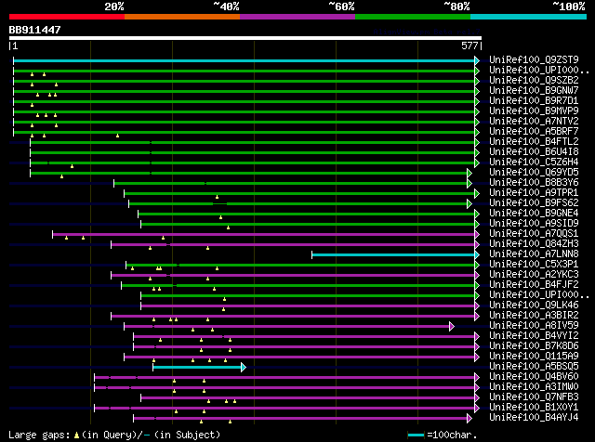Open the UniRef100_B4VYI2 label
This screenshot has width=595, height=442.
pos(534,336)
